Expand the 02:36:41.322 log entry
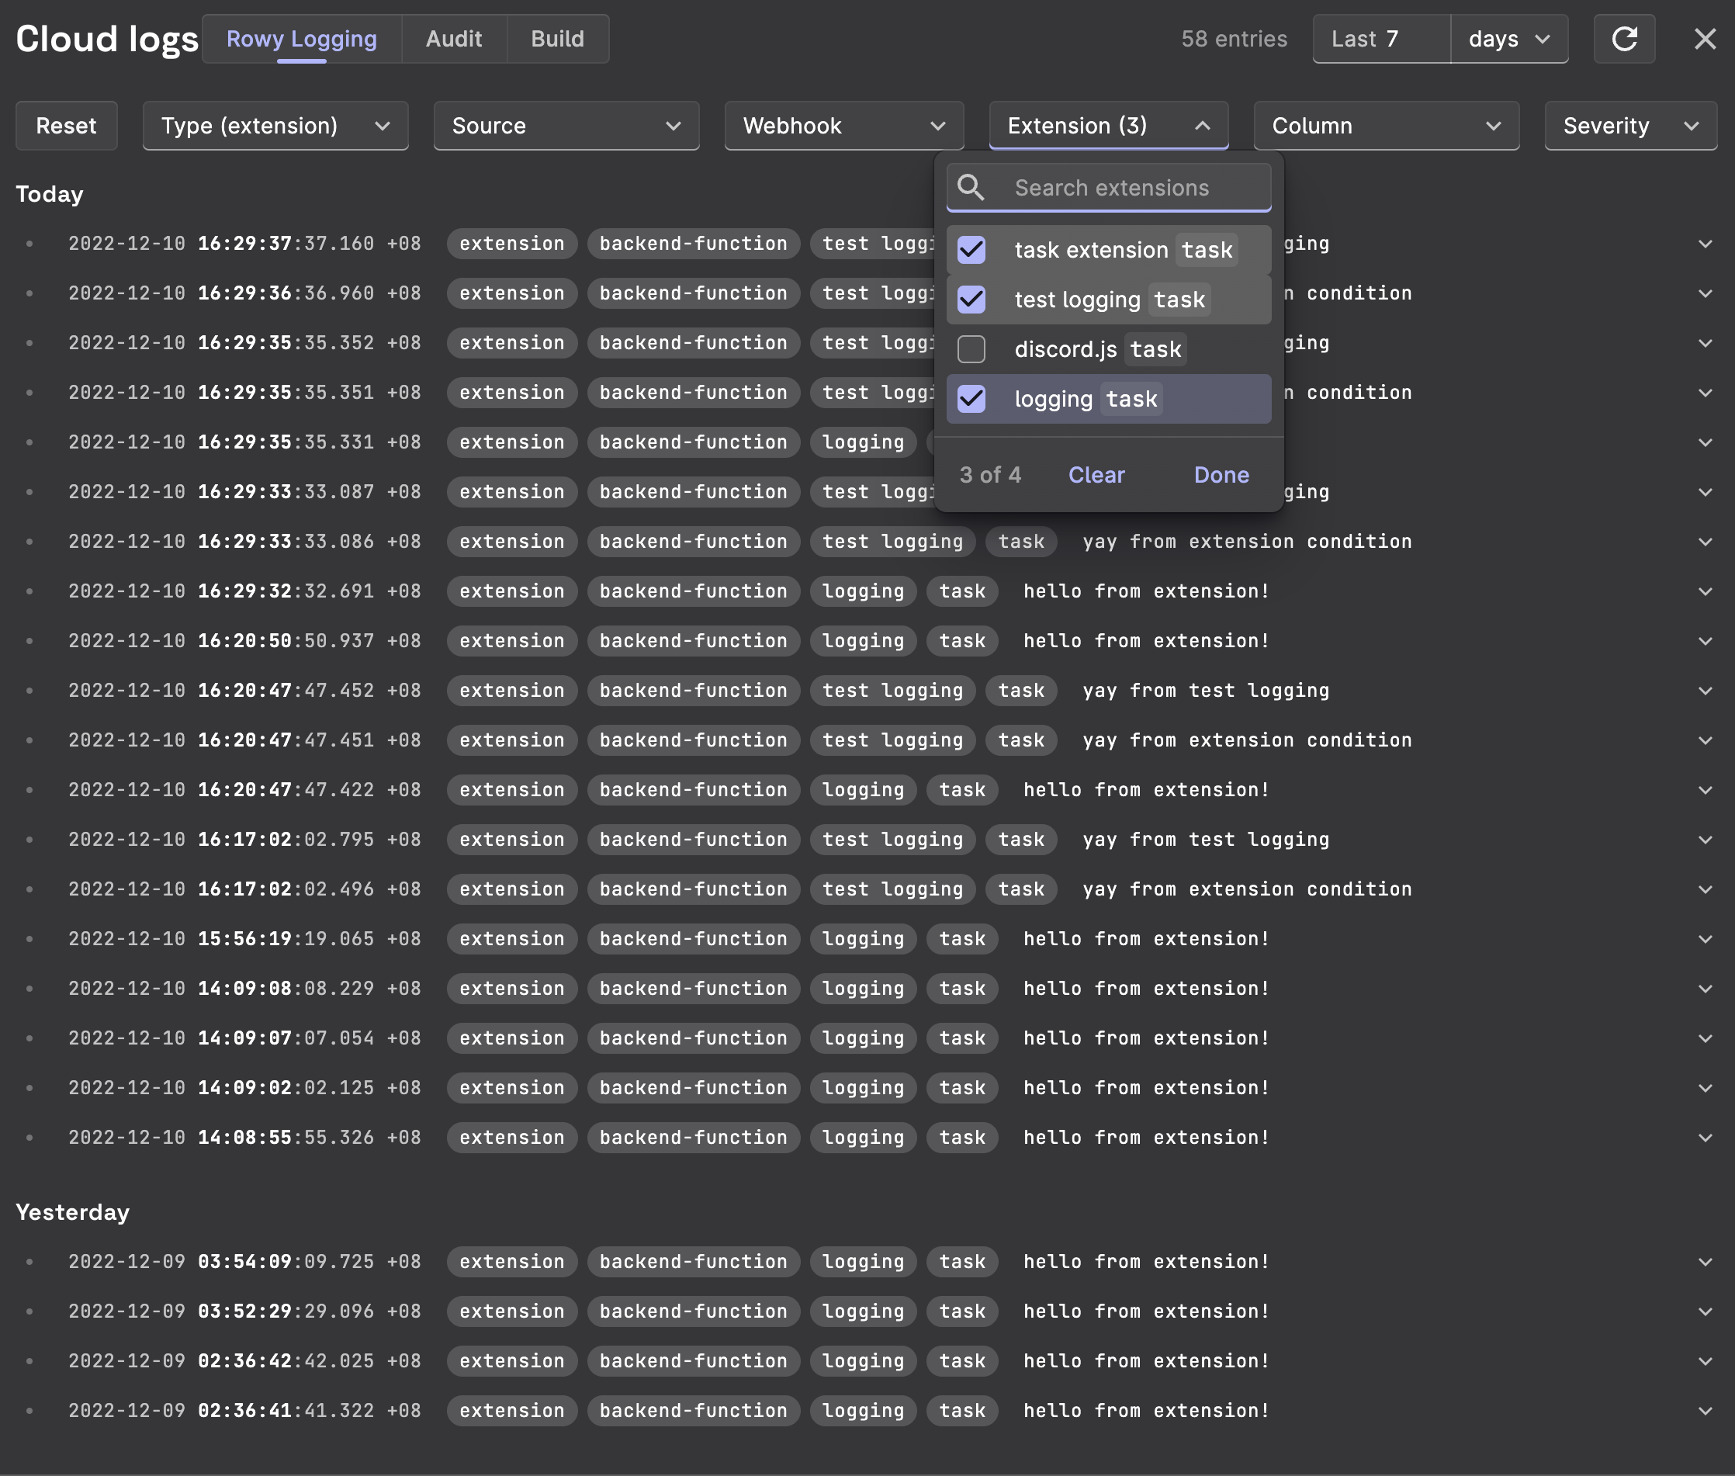The height and width of the screenshot is (1476, 1735). tap(1705, 1411)
